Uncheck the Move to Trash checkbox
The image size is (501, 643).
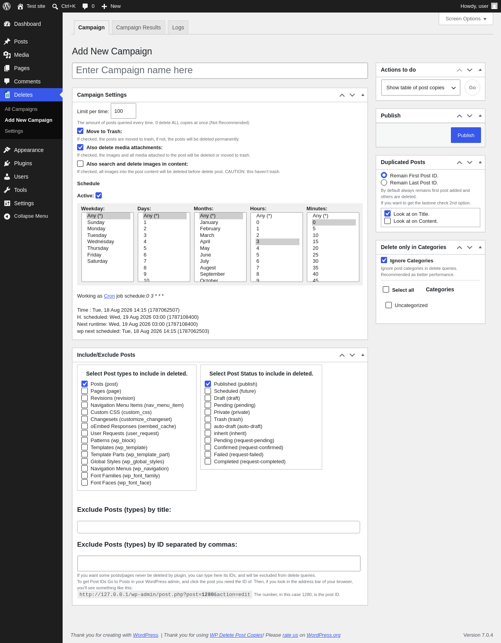tap(80, 131)
